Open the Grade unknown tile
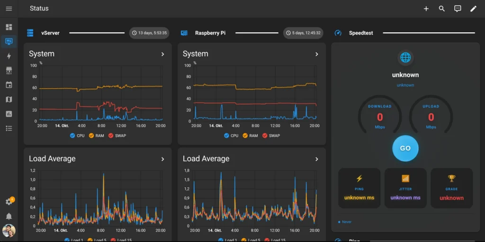Screen dimensions: 485x242 (x=451, y=188)
